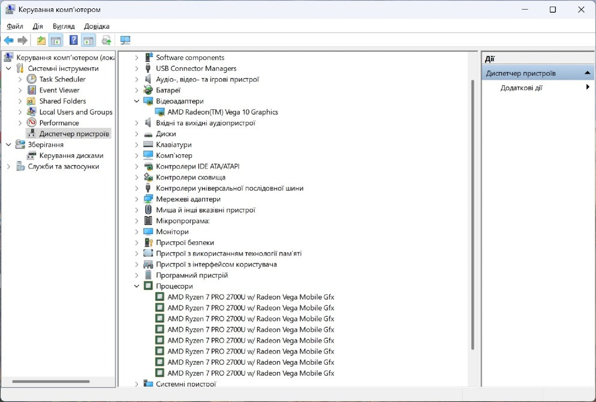Image resolution: width=596 pixels, height=402 pixels.
Task: Click the blue Back arrow in toolbar
Action: 8,40
